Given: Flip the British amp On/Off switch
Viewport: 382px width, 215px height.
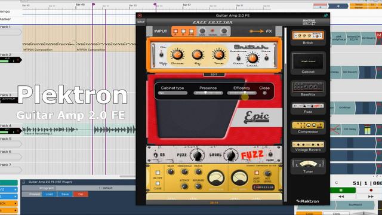Looking at the screenshot, I should click(x=161, y=54).
